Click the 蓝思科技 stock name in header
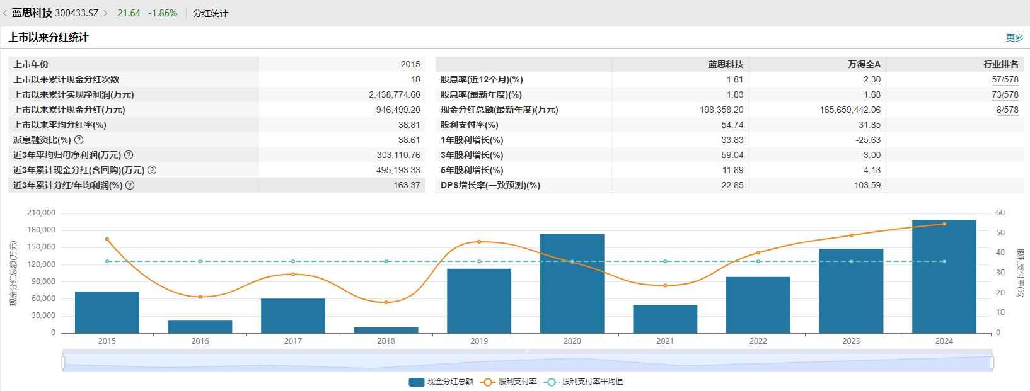This screenshot has width=1030, height=391. point(32,13)
